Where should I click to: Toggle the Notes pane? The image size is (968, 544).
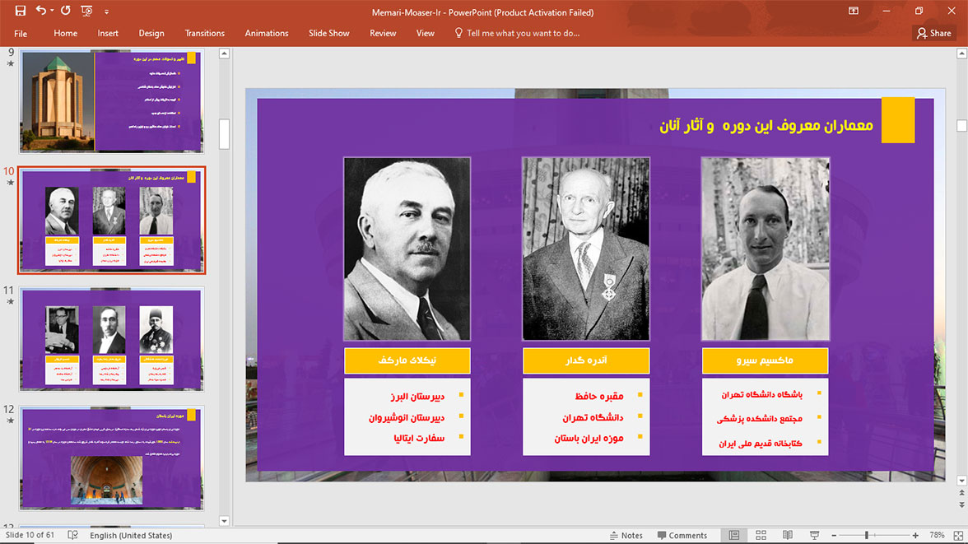(625, 535)
